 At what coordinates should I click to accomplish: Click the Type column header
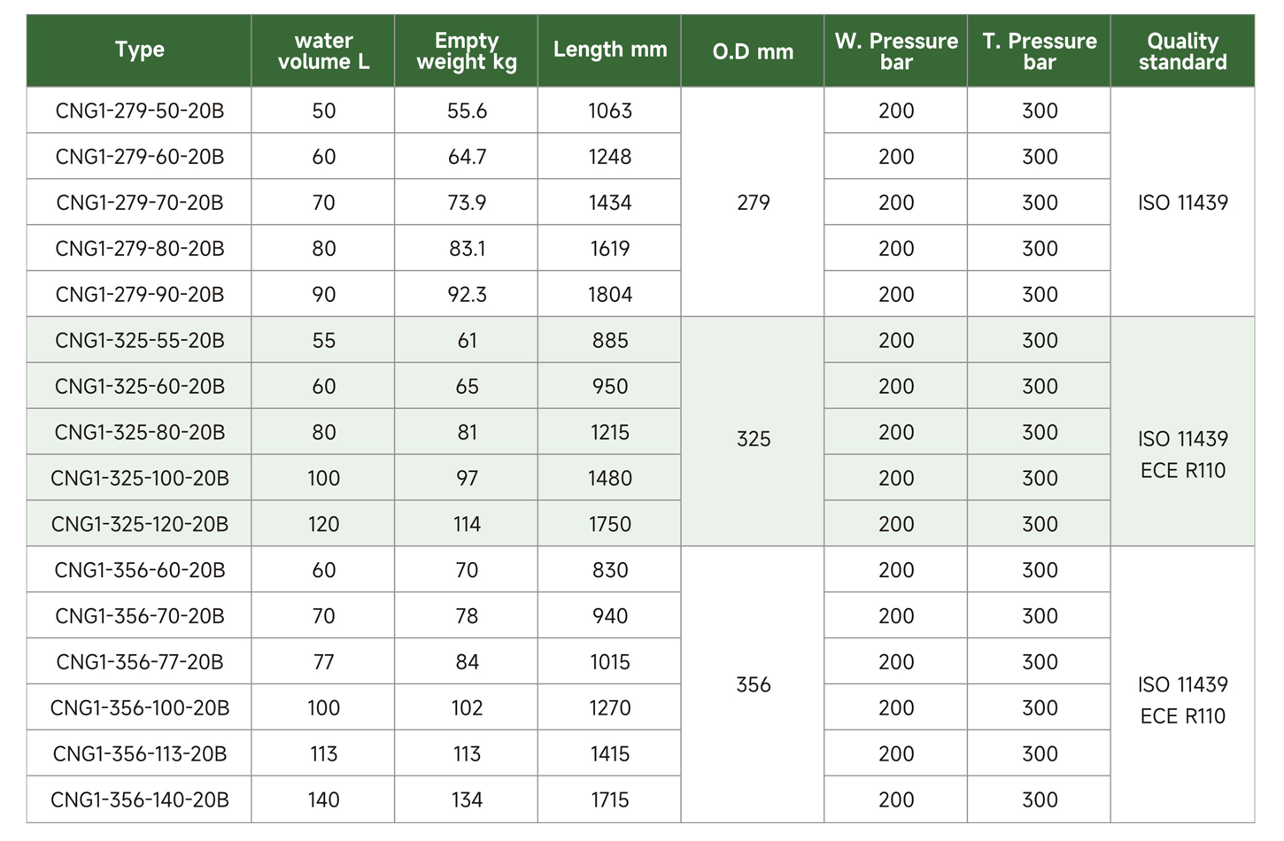click(139, 50)
